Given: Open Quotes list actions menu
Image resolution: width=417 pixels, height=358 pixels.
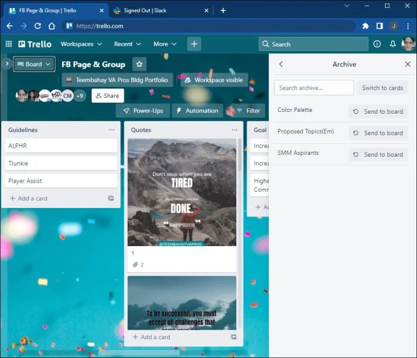Looking at the screenshot, I should (234, 130).
